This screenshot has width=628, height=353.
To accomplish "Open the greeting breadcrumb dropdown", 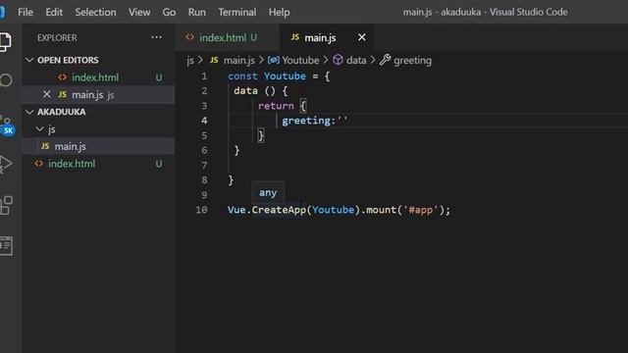I will tap(412, 61).
